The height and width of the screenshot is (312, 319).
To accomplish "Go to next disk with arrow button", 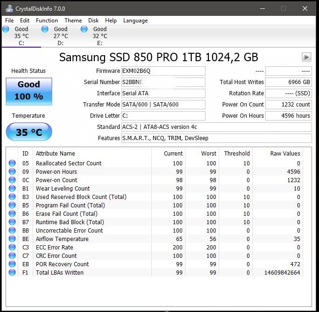I will click(306, 57).
